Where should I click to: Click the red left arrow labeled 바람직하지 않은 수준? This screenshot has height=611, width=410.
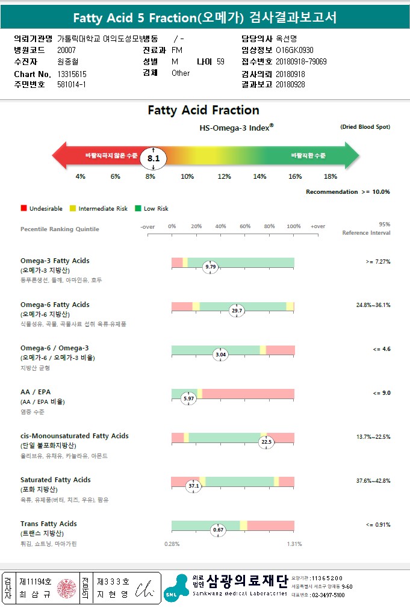pos(96,156)
